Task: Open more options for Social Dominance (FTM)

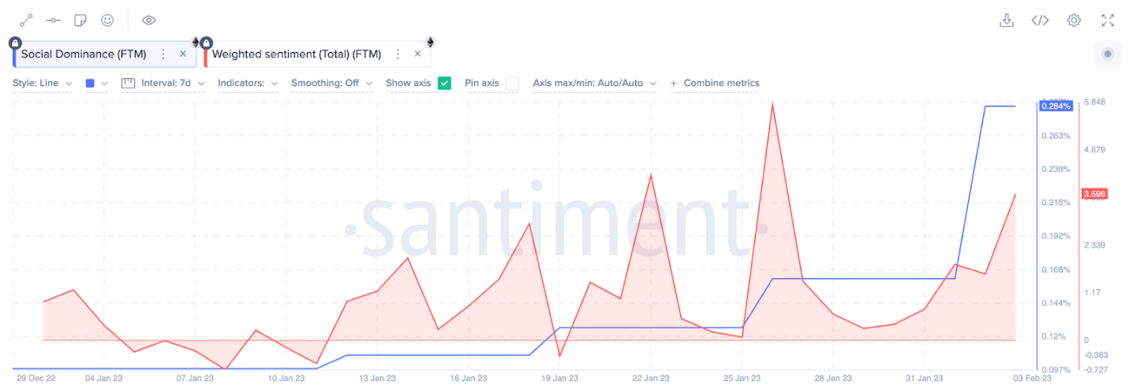Action: (x=163, y=54)
